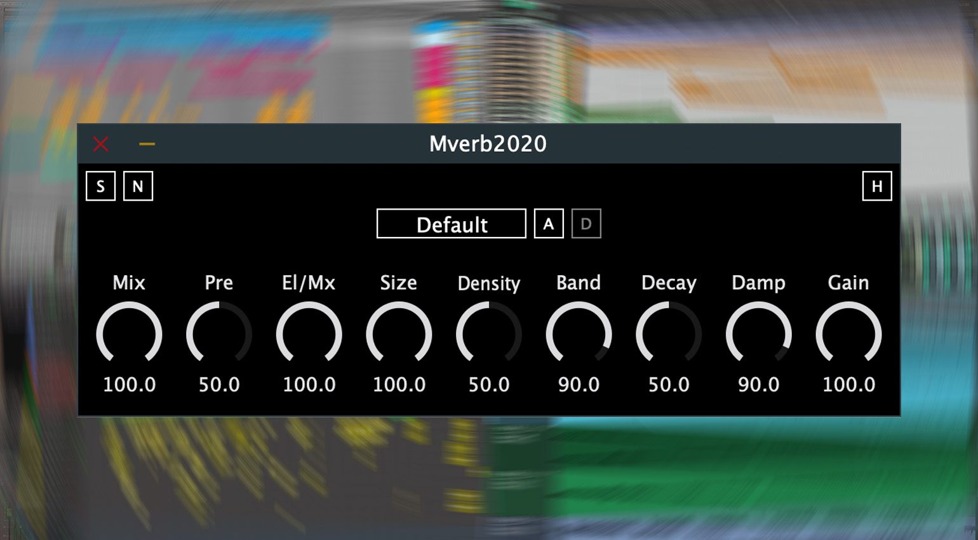Close the Mverb2020 window with red X
Image resolution: width=978 pixels, height=540 pixels.
100,144
